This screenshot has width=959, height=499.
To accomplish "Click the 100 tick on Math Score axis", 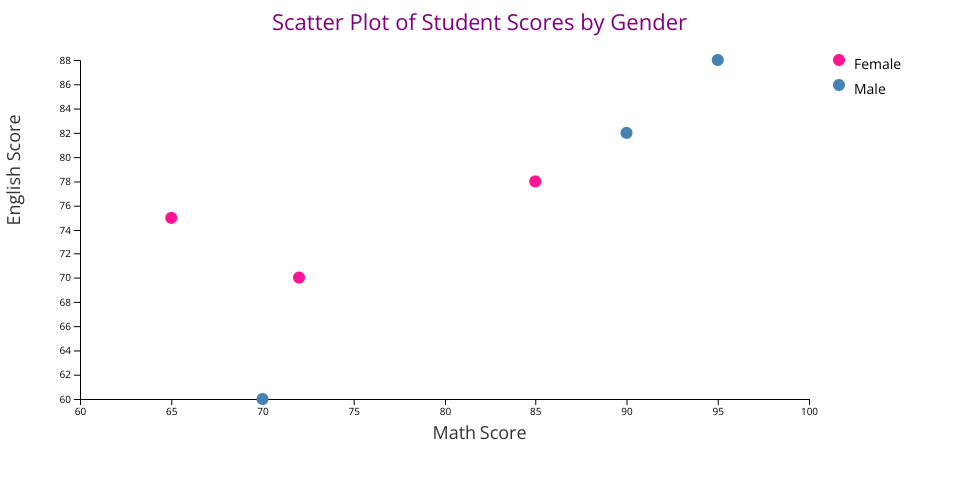I will 809,410.
